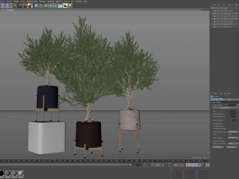Click the Light bulb toolbar icon
This screenshot has width=239, height=179.
pos(70,5)
